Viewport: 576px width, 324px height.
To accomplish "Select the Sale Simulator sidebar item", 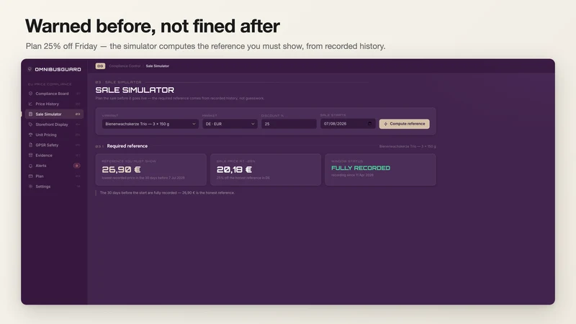I will click(x=55, y=114).
